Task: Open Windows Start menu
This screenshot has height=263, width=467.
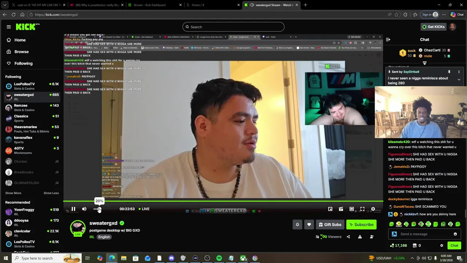Action: 5,258
